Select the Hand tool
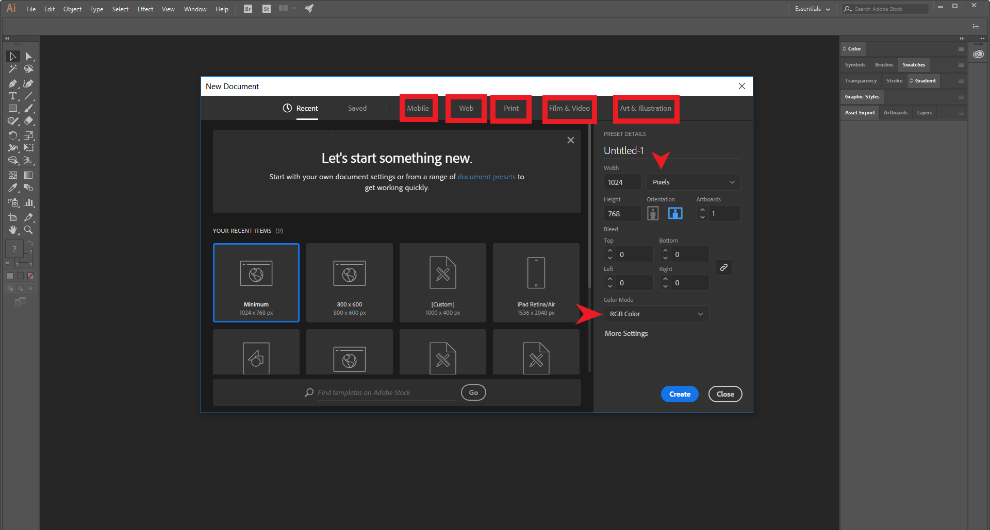The image size is (990, 530). click(13, 230)
